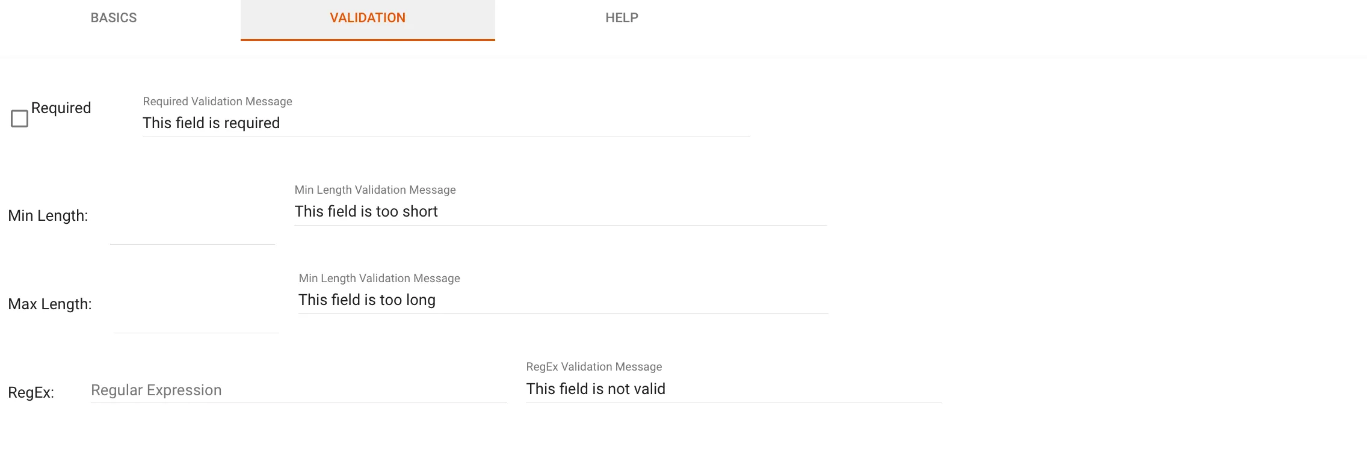Click the Required label next to the checkbox

point(61,108)
